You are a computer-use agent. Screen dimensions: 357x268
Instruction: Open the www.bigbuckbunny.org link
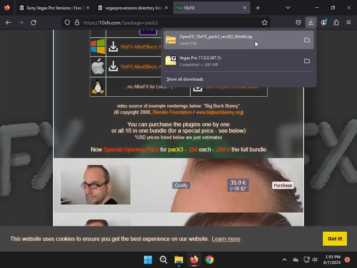coord(219,112)
